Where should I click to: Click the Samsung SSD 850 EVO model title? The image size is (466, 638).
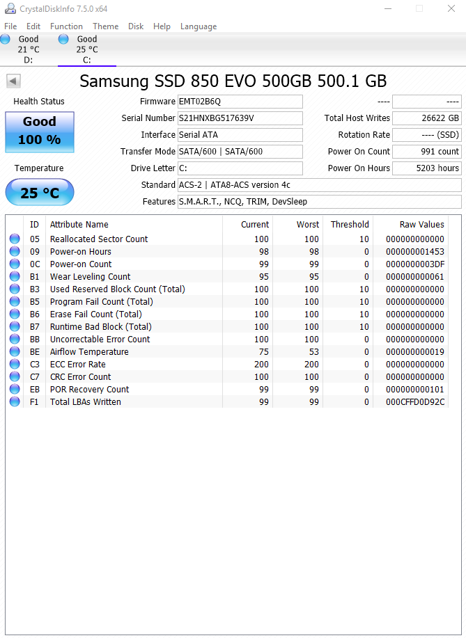233,81
